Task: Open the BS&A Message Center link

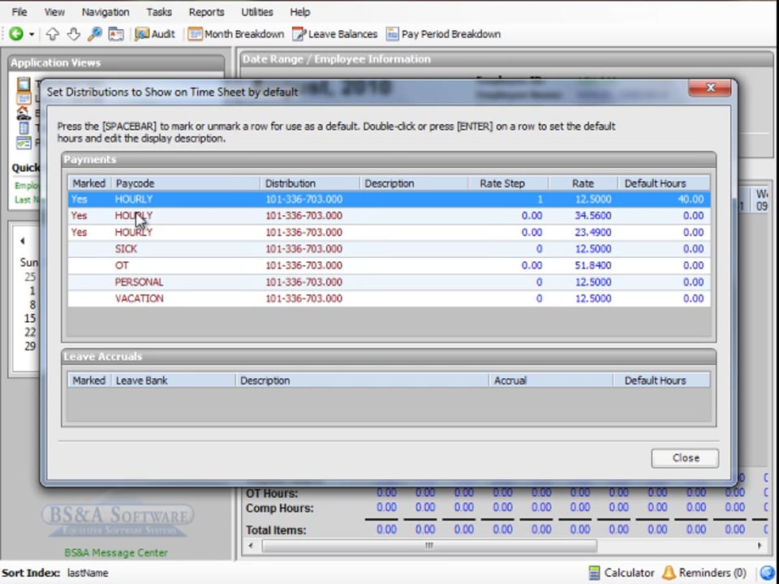Action: point(116,552)
